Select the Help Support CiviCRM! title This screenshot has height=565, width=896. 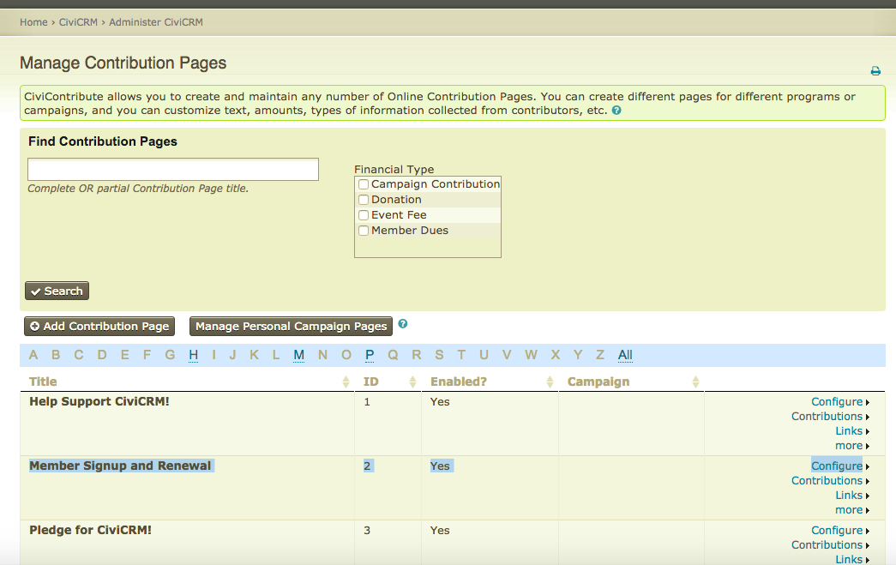(x=99, y=401)
